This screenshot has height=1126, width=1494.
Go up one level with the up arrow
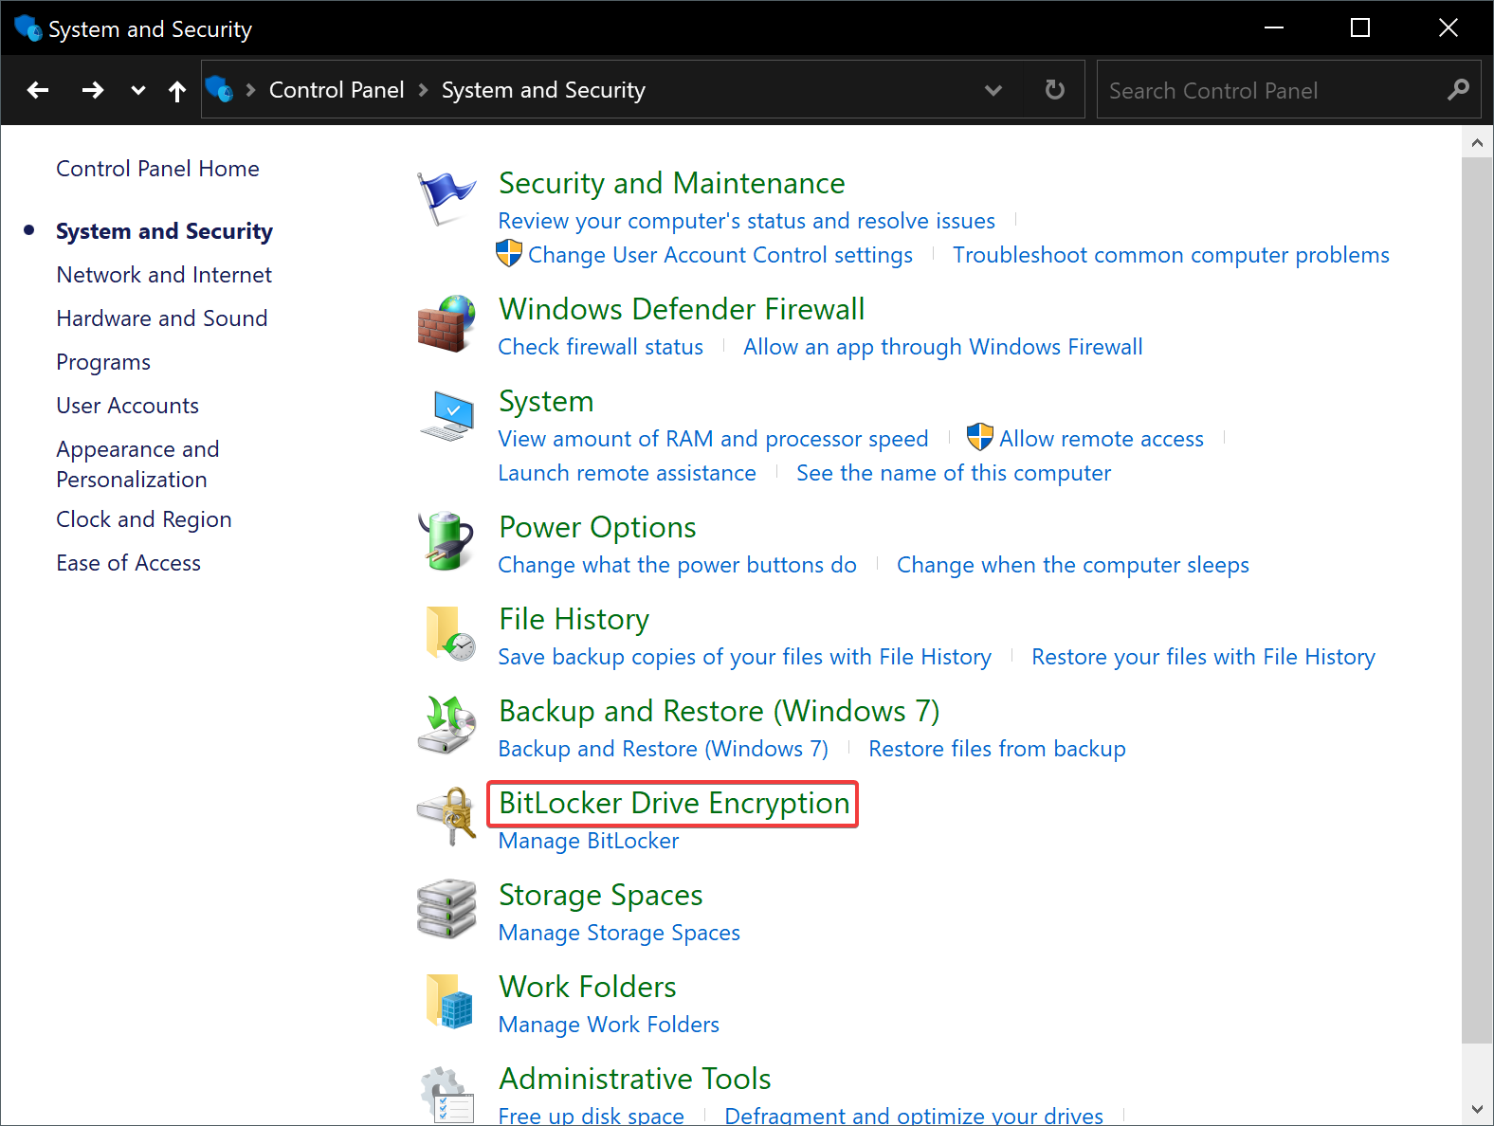point(177,90)
